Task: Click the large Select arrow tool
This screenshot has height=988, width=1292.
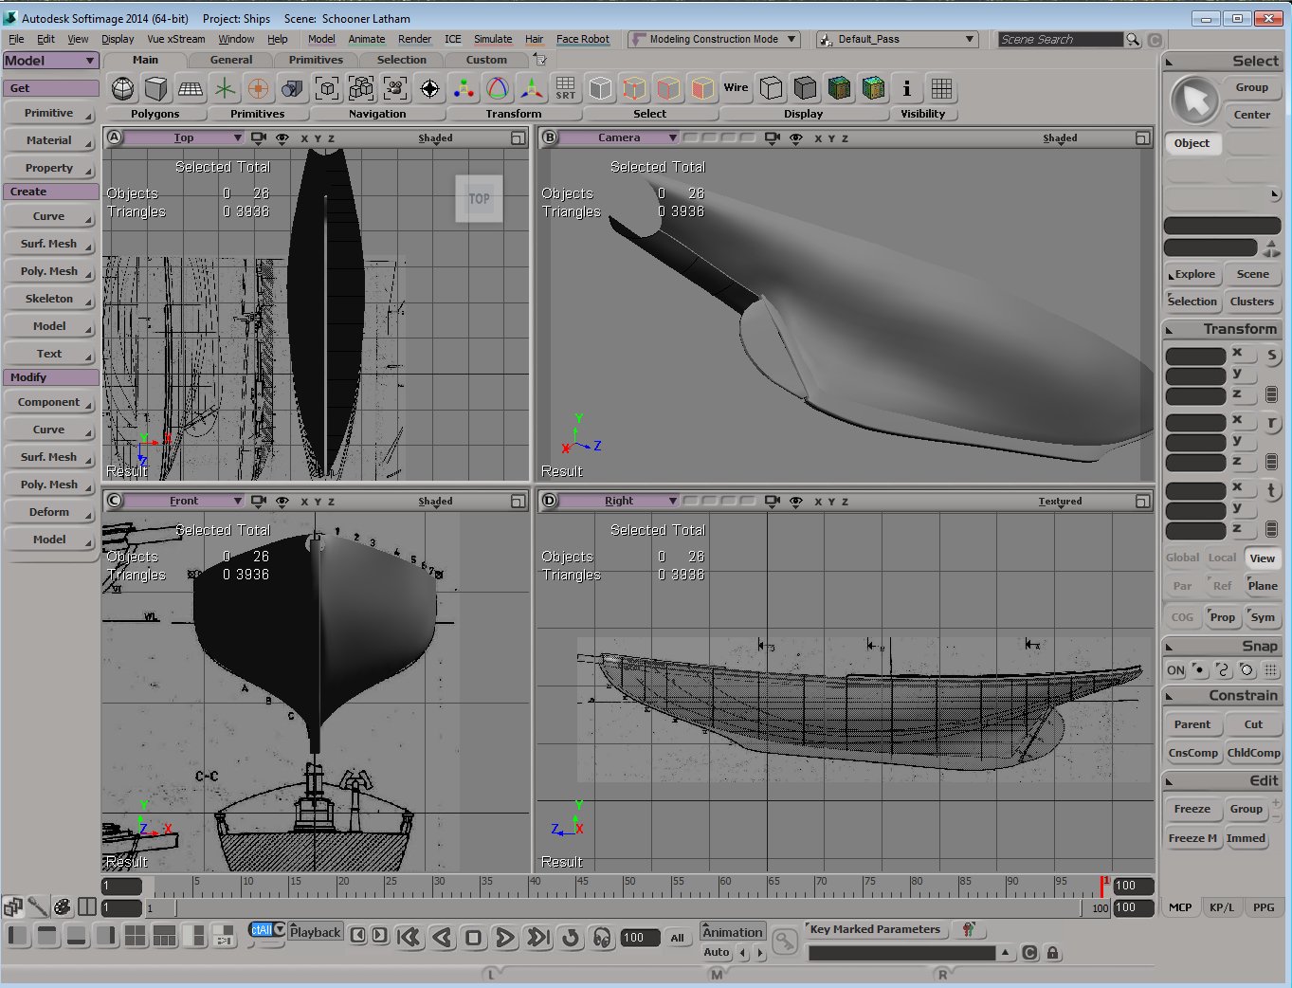Action: [1194, 101]
